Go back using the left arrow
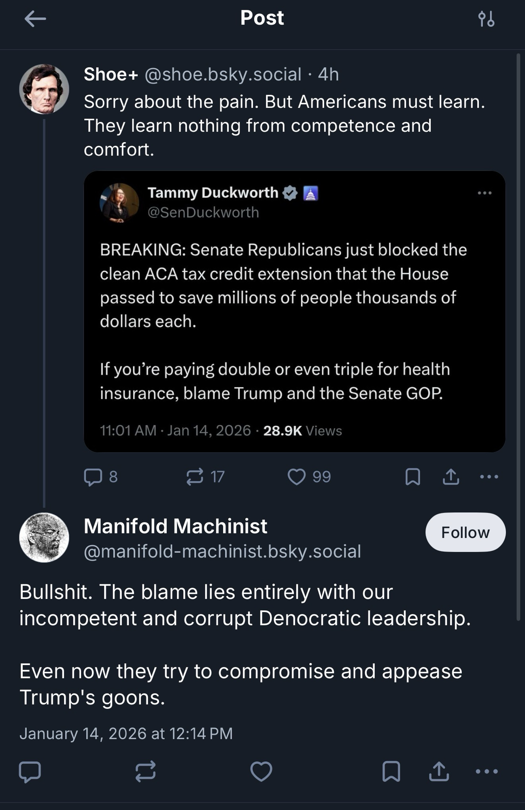Screen dimensions: 525x810 (35, 19)
